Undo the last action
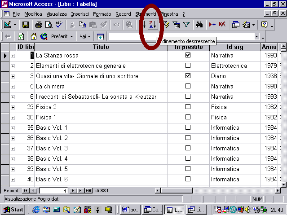Viewport: 287px width, 215px height. click(x=116, y=25)
